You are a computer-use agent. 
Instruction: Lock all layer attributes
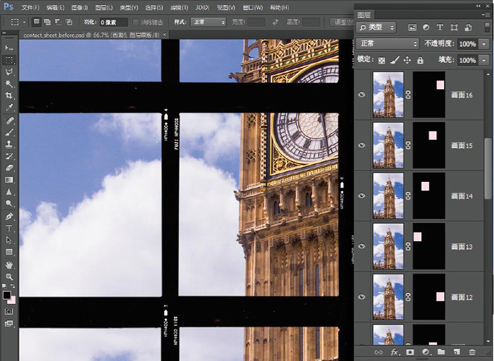point(420,60)
